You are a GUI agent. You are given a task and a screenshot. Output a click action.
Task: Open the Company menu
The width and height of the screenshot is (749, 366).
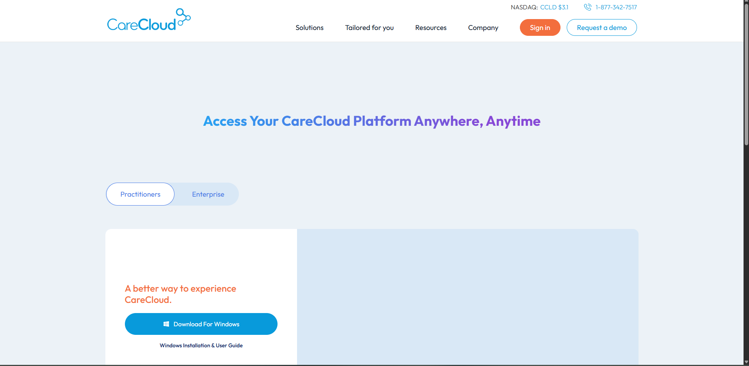(x=483, y=27)
